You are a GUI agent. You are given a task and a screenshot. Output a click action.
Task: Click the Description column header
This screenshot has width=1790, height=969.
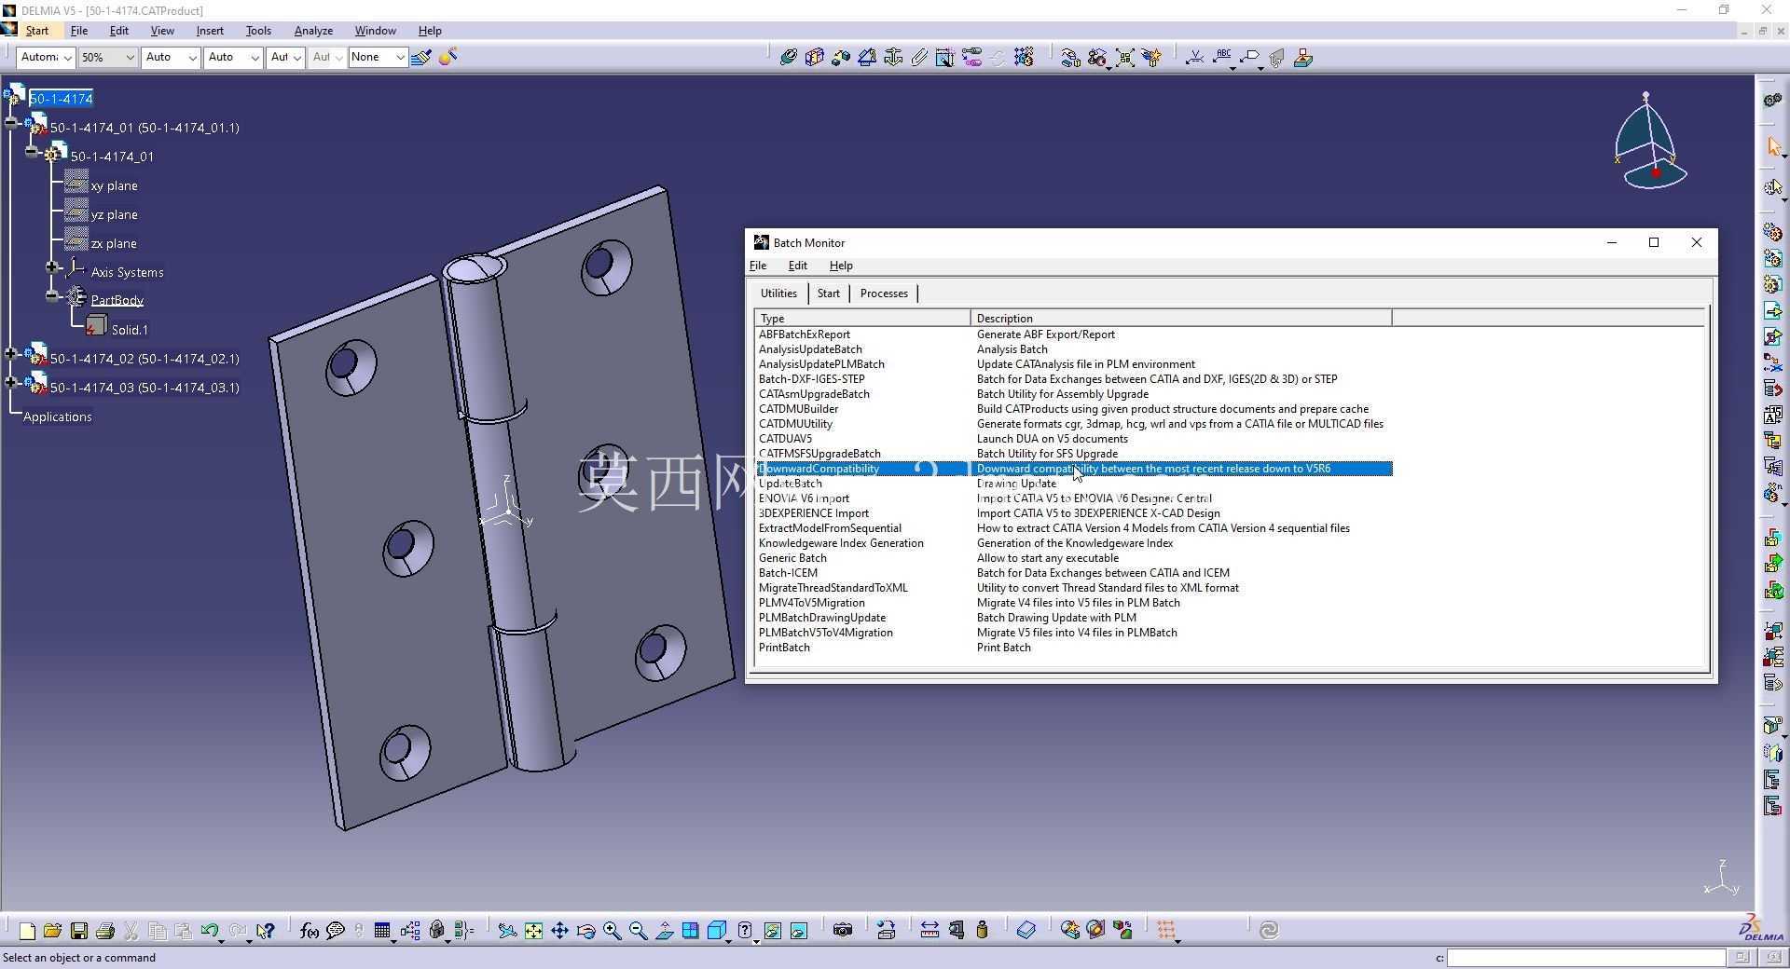pyautogui.click(x=1181, y=319)
